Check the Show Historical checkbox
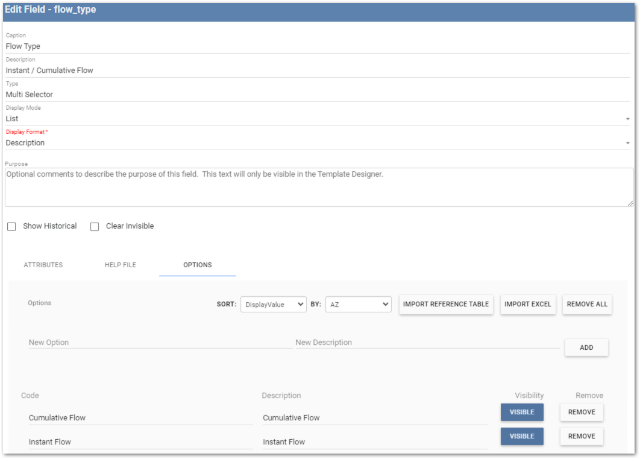 coord(11,226)
